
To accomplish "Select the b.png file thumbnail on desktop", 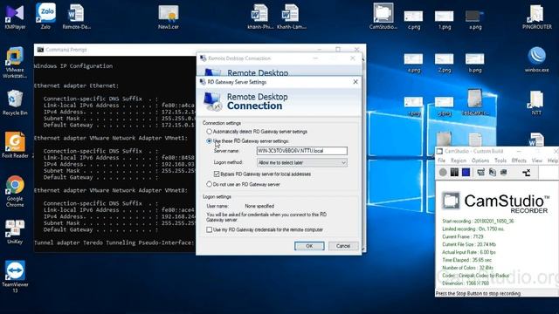I will tap(475, 62).
